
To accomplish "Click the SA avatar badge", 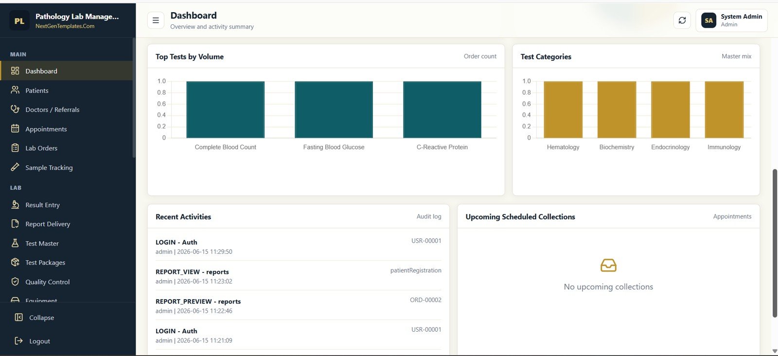I will (x=709, y=20).
